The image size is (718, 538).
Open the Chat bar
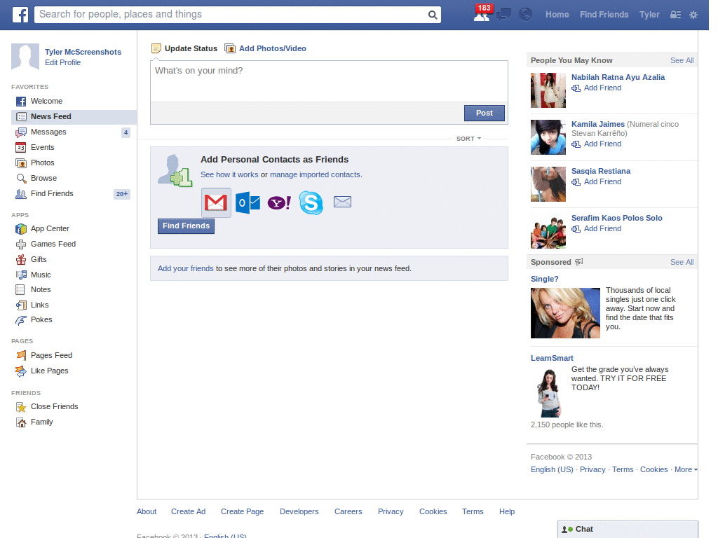[628, 530]
